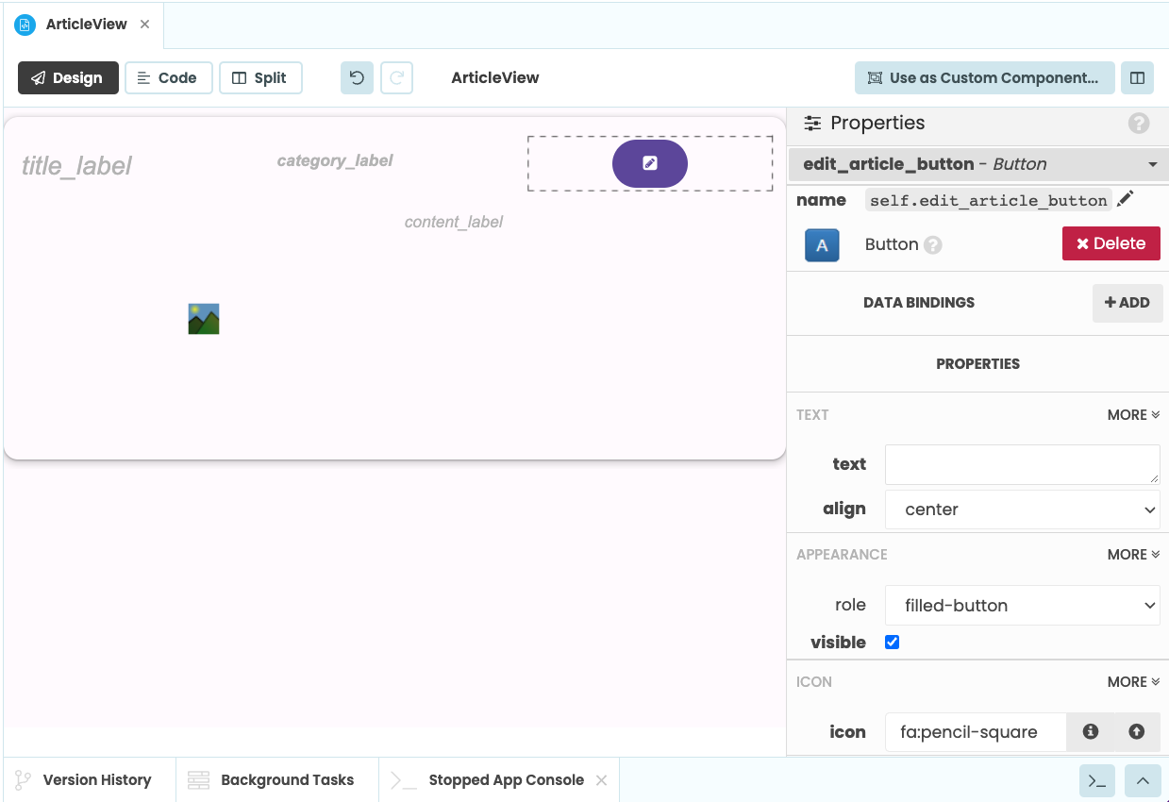Switch to the Code view tab
Screen dimensions: 1169x802
(x=168, y=77)
